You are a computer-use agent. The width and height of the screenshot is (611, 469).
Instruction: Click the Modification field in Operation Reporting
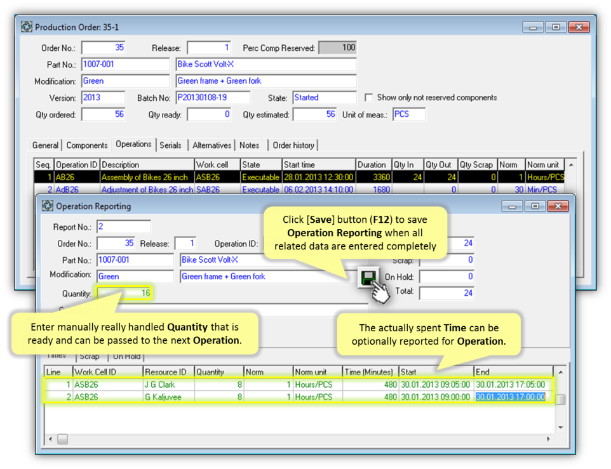tap(135, 277)
